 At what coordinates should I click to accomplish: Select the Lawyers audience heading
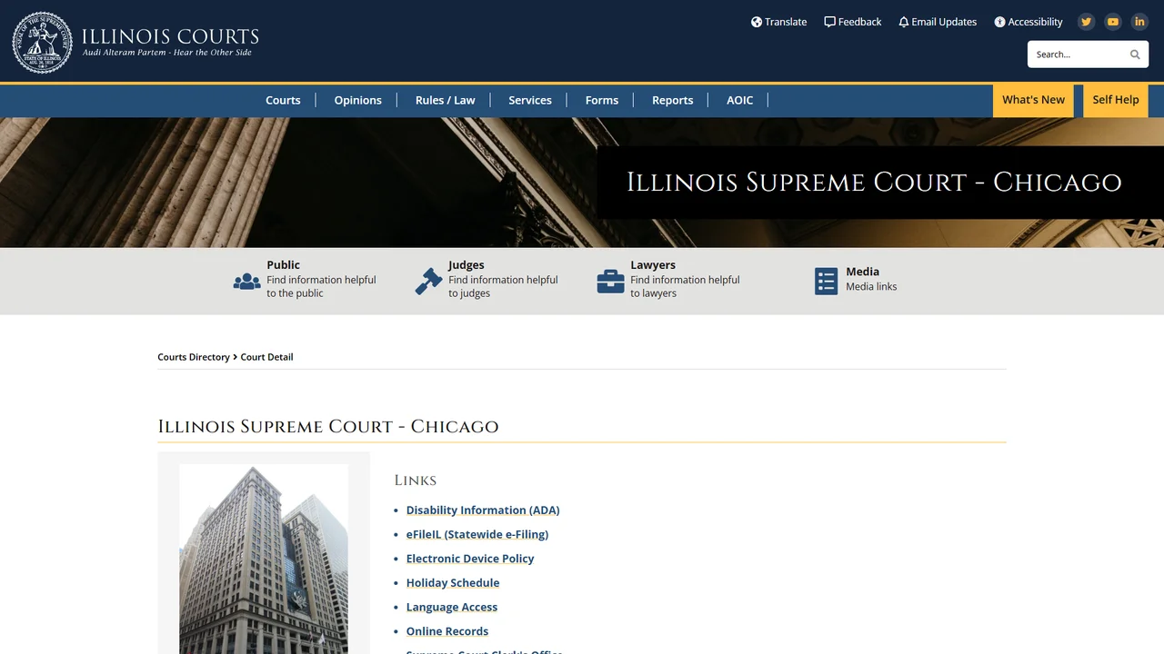[x=653, y=265]
